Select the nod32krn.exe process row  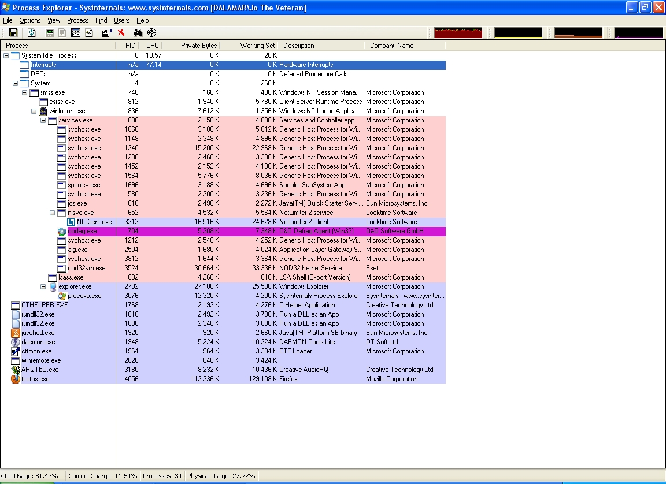coord(223,268)
